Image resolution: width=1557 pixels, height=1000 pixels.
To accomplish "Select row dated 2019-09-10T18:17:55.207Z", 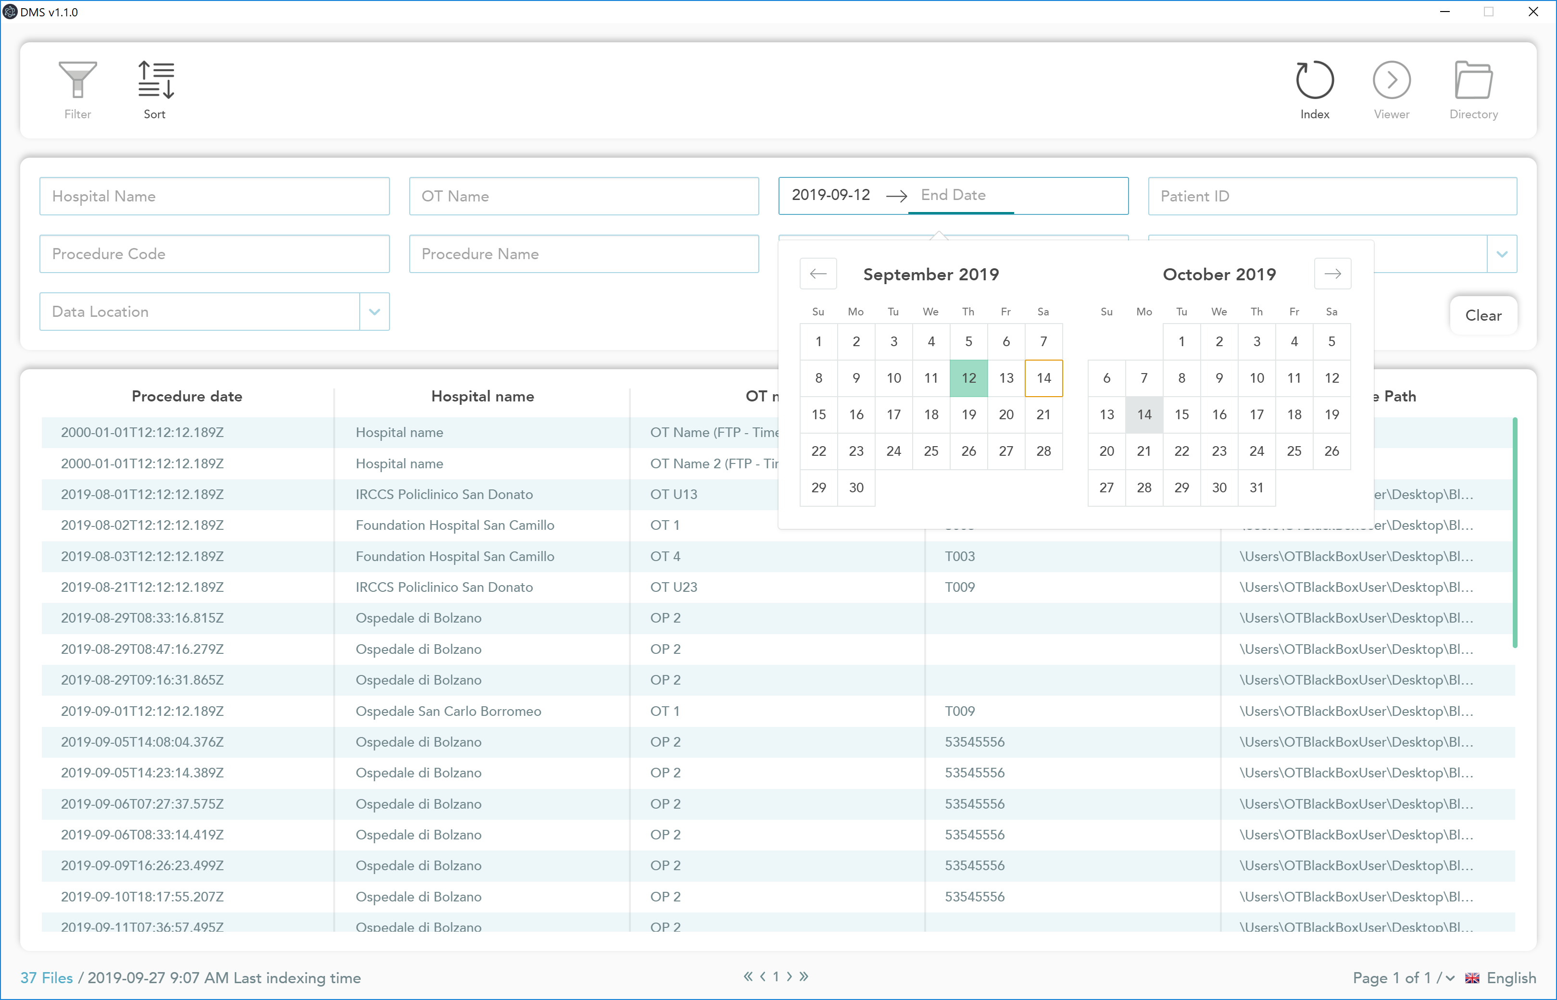I will point(778,897).
